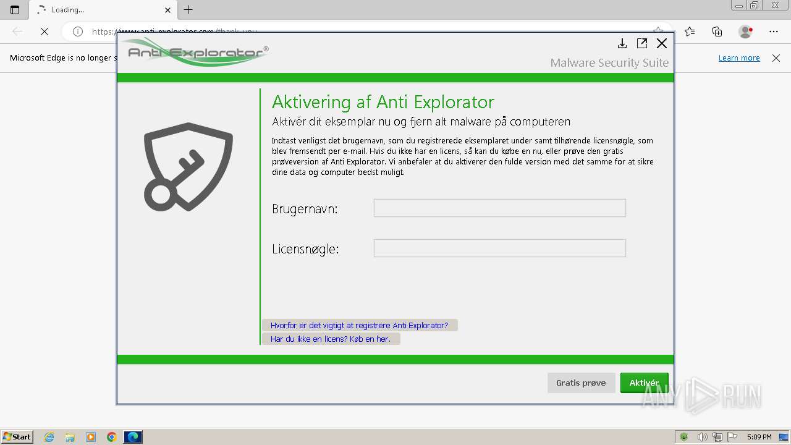Viewport: 791px width, 445px height.
Task: Close the Loading... browser tab
Action: click(167, 10)
